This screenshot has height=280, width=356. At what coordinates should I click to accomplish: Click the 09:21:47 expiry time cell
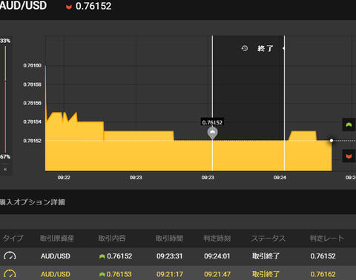click(217, 274)
